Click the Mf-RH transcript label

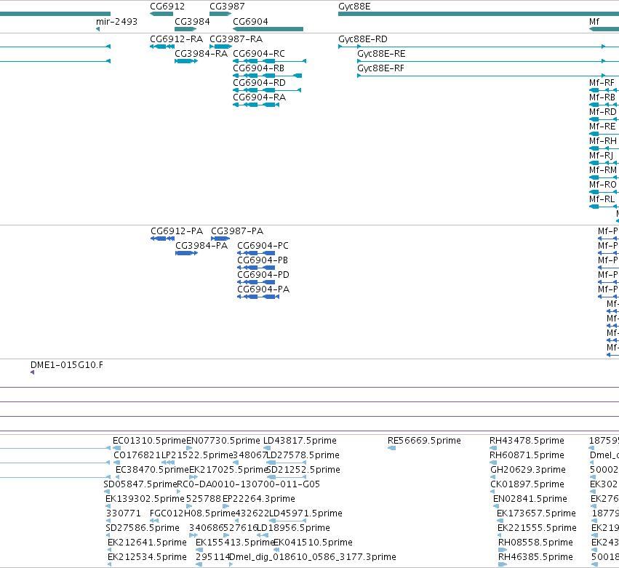603,141
